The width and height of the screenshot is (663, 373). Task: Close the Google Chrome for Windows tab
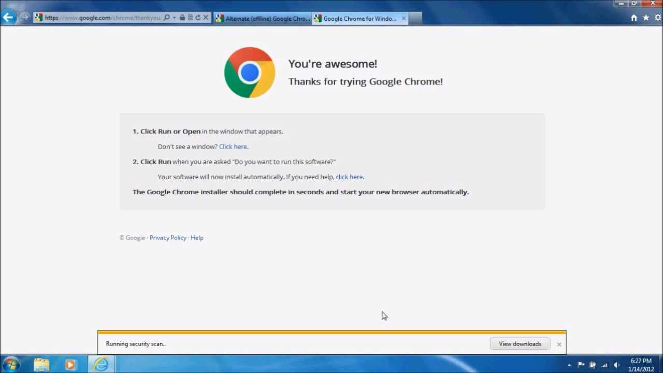(x=403, y=19)
